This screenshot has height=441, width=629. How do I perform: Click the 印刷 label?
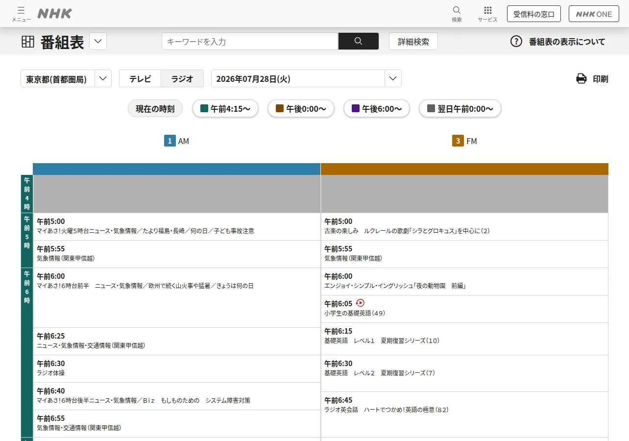(601, 79)
